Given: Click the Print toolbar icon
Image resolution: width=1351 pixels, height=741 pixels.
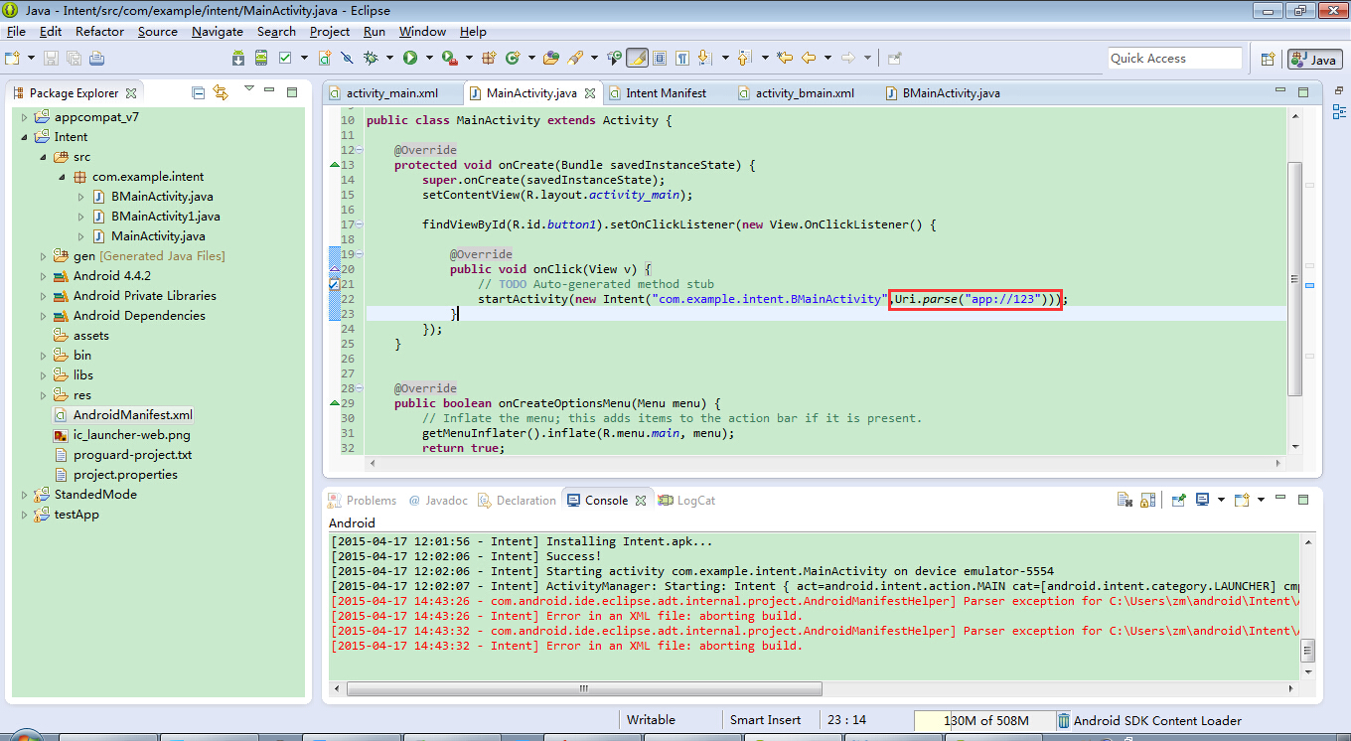Looking at the screenshot, I should (x=96, y=58).
